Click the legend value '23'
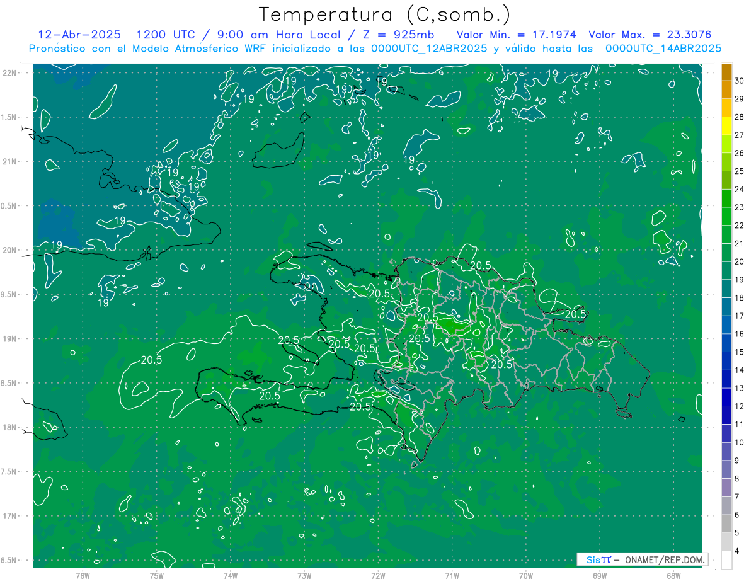The image size is (756, 584). coord(740,207)
